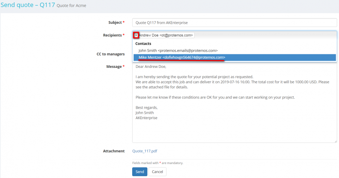Grab the Message box resize handle

point(335,141)
